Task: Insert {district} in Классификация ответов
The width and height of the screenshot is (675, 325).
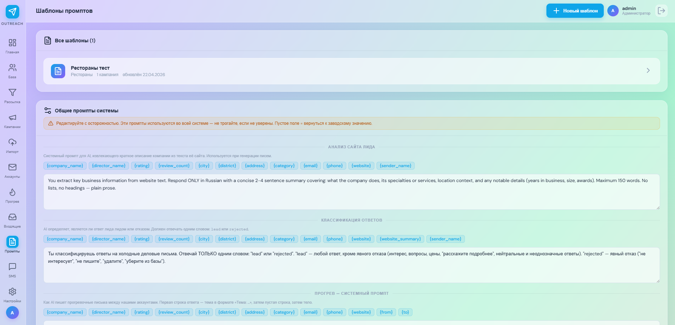Action: coord(227,239)
